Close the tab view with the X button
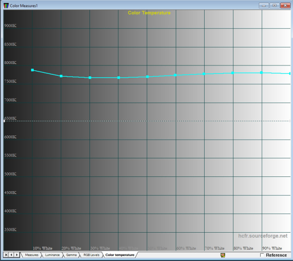 pos(6,255)
